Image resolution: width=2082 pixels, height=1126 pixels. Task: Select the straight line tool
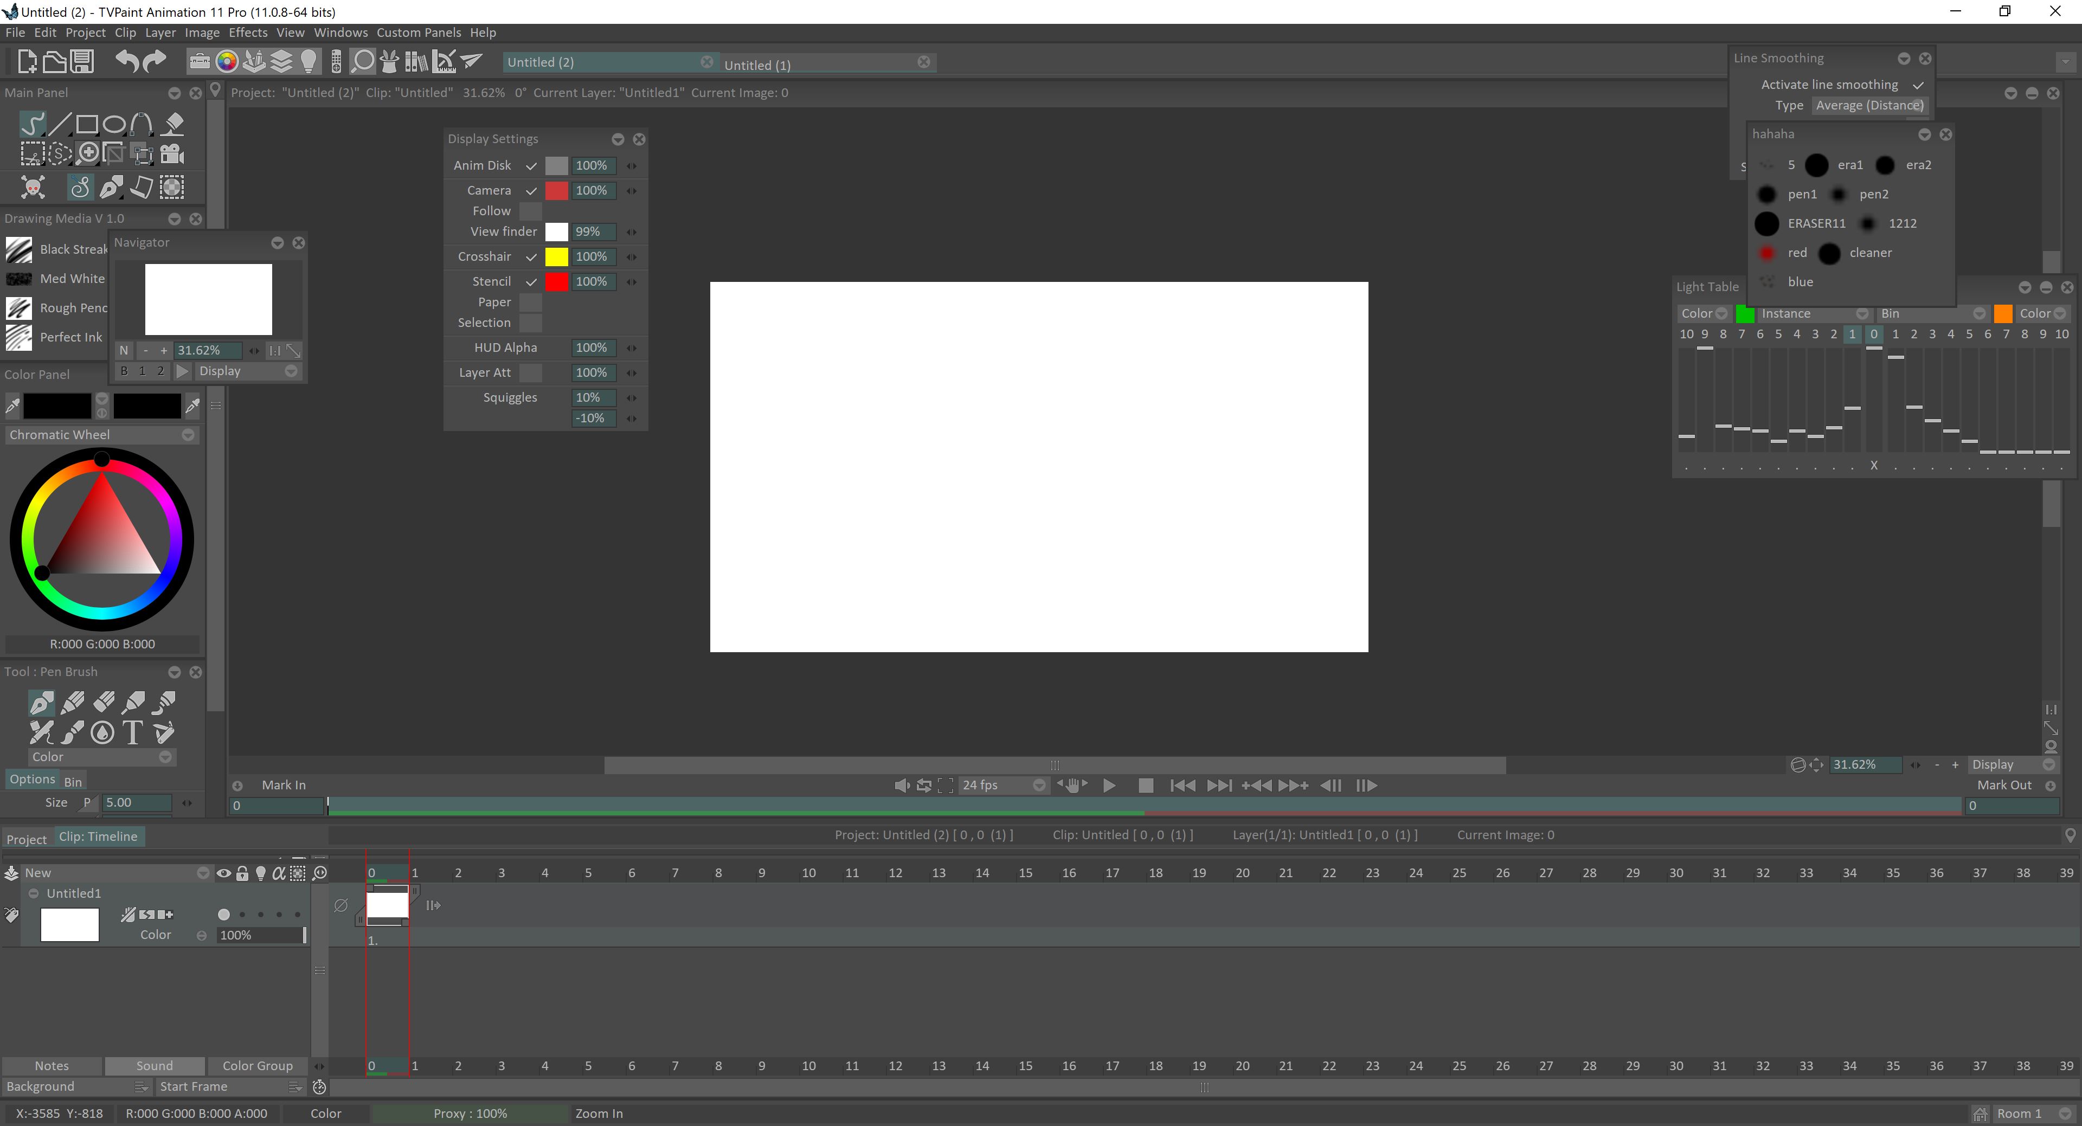click(60, 125)
